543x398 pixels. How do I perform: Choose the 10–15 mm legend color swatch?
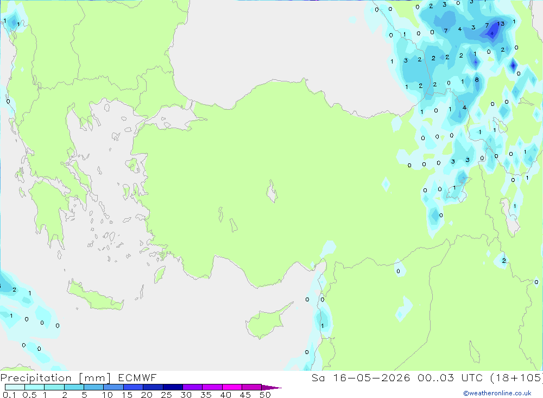tap(113, 387)
